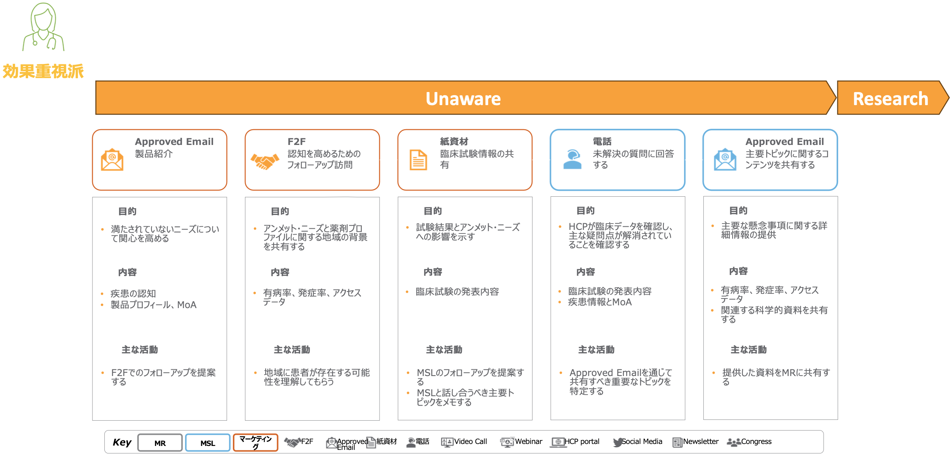This screenshot has height=457, width=952.
Task: Click the Webinar icon in the key
Action: [x=506, y=442]
